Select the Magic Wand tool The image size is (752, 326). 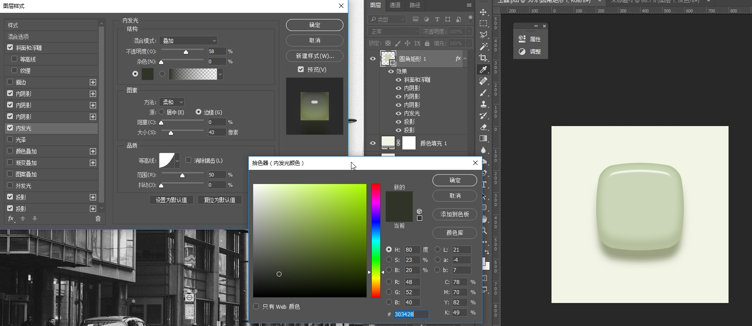click(x=483, y=46)
